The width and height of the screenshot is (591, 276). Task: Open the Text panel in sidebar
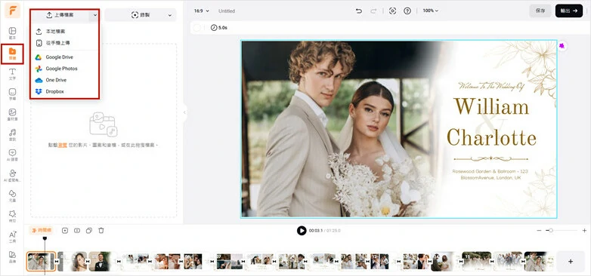(x=12, y=74)
